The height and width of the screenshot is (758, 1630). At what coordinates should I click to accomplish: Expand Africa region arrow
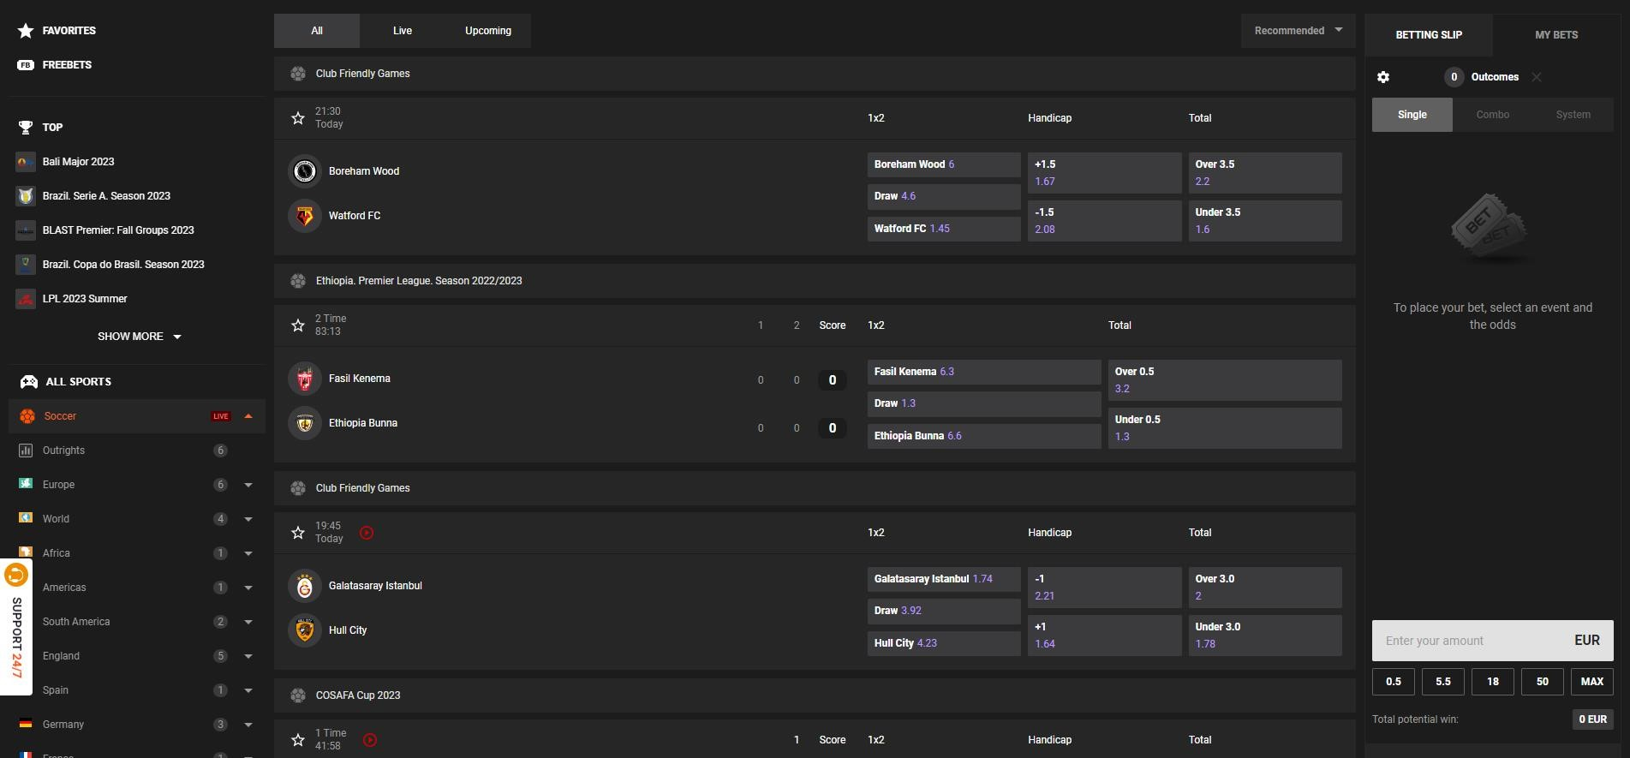click(248, 553)
